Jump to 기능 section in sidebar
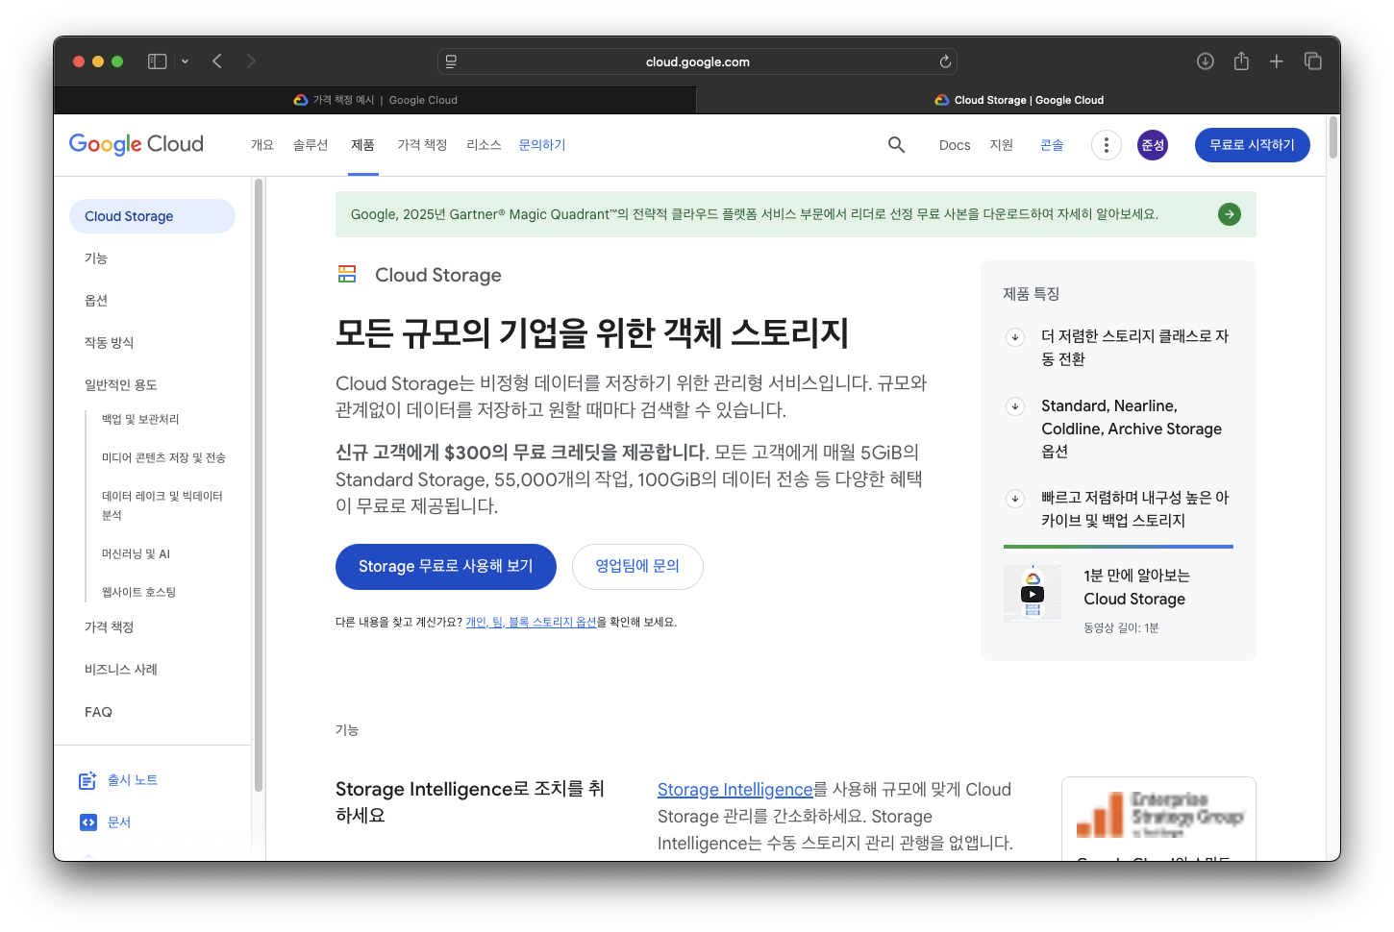The width and height of the screenshot is (1394, 932). pos(96,258)
